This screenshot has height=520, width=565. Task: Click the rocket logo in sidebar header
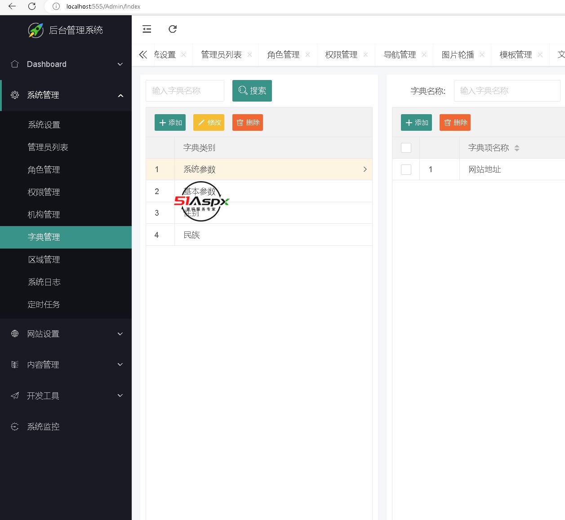(36, 30)
